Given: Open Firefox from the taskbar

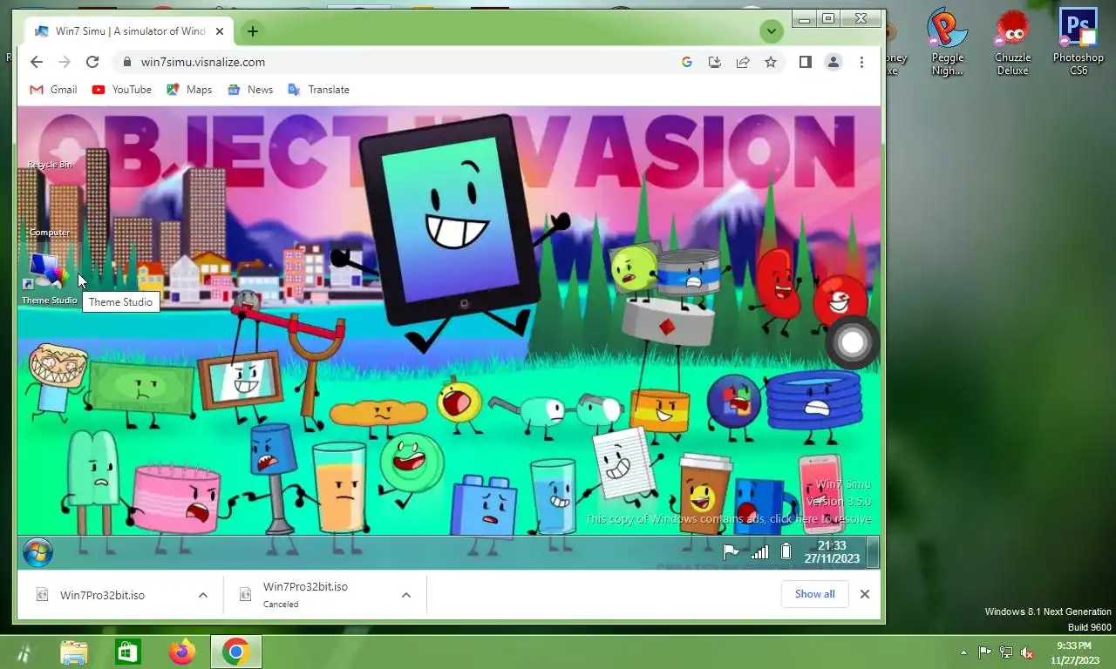Looking at the screenshot, I should point(182,652).
